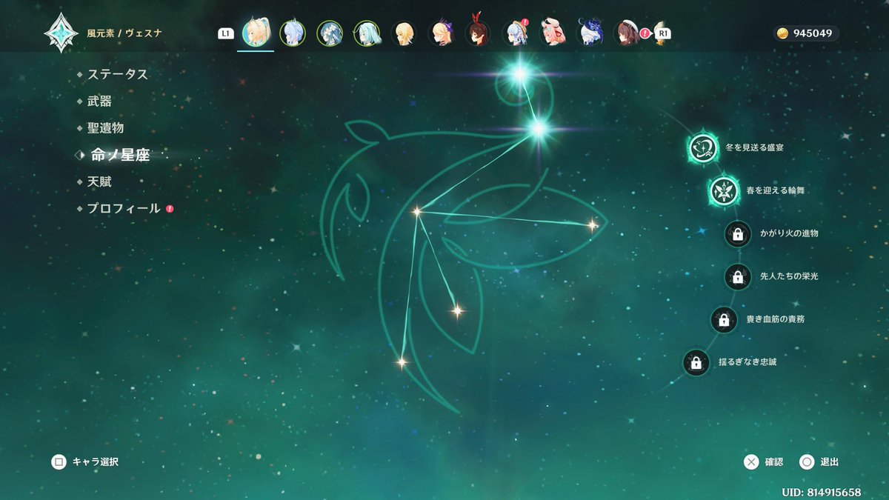Select the lowest star in the constellation
The image size is (889, 500).
[x=402, y=362]
